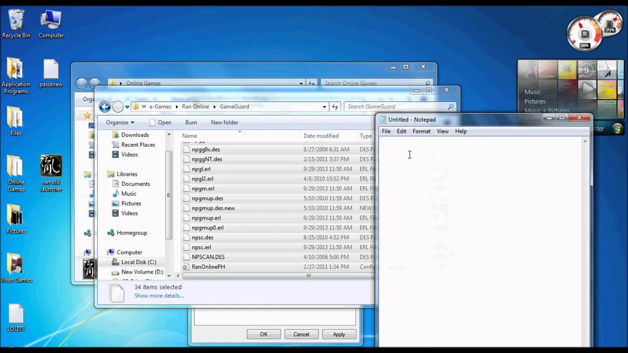Image resolution: width=628 pixels, height=353 pixels.
Task: Click the Refresh button beside GameGuard address bar
Action: [335, 106]
